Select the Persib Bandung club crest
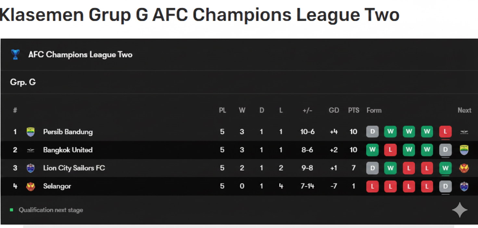 pos(31,132)
